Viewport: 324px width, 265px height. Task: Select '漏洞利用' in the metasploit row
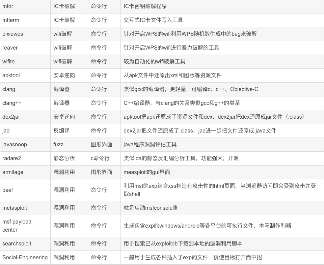pos(64,208)
